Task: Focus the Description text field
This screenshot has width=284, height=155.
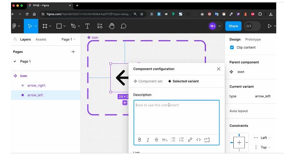Action: tap(177, 117)
